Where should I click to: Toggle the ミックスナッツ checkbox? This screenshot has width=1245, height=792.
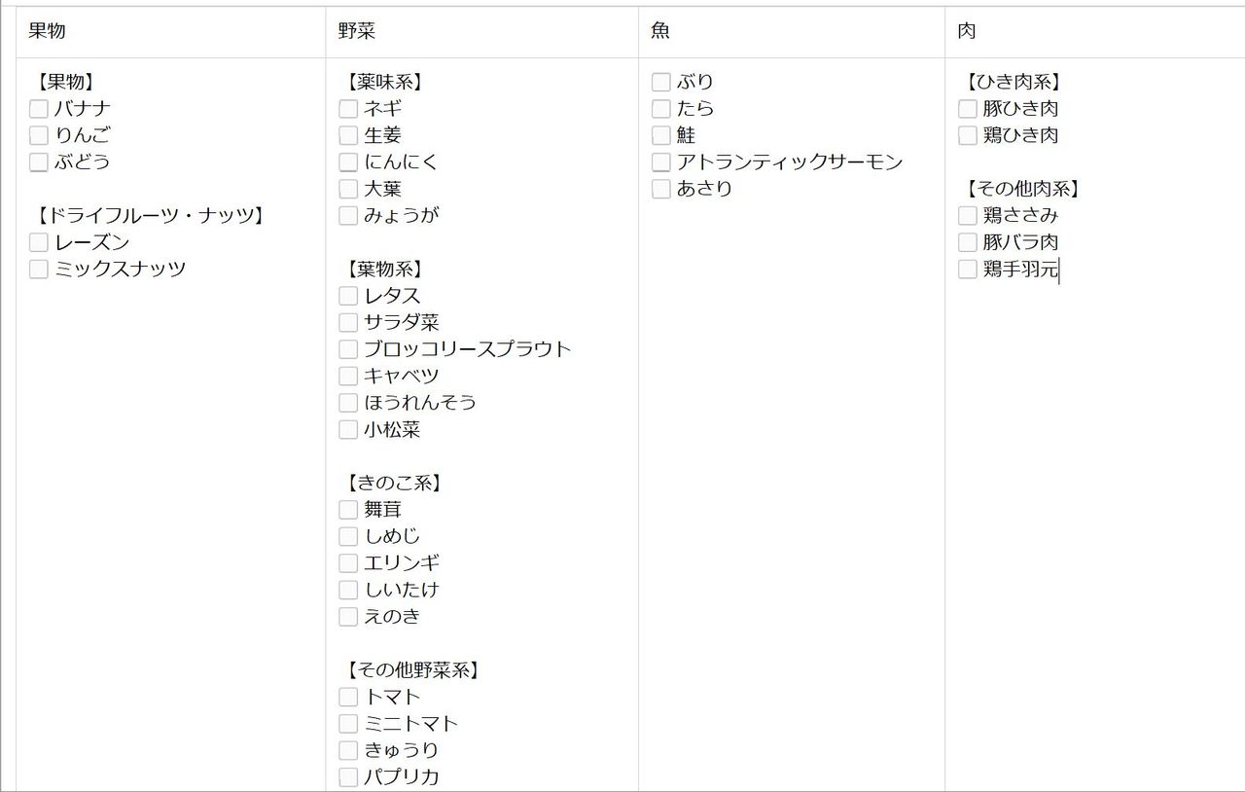click(39, 270)
